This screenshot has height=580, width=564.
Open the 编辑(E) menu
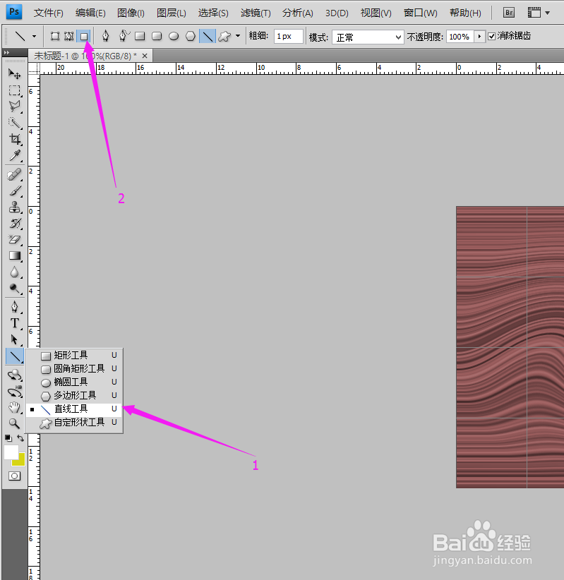point(90,13)
